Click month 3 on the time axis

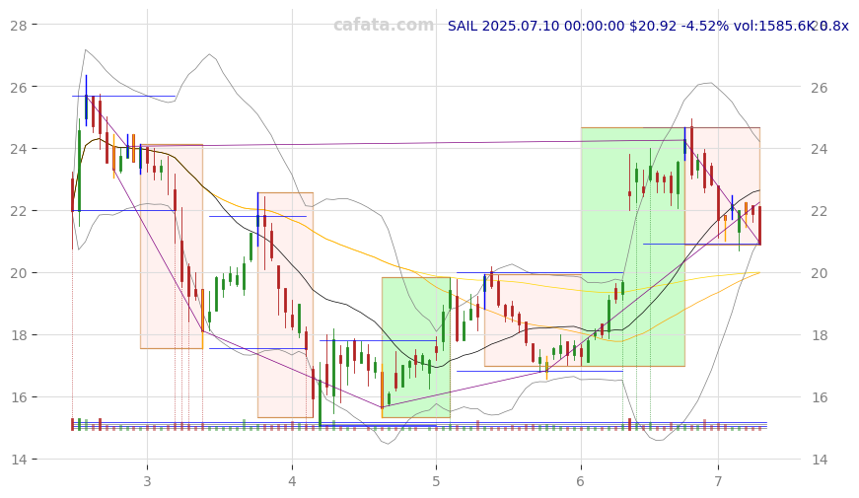tap(147, 481)
